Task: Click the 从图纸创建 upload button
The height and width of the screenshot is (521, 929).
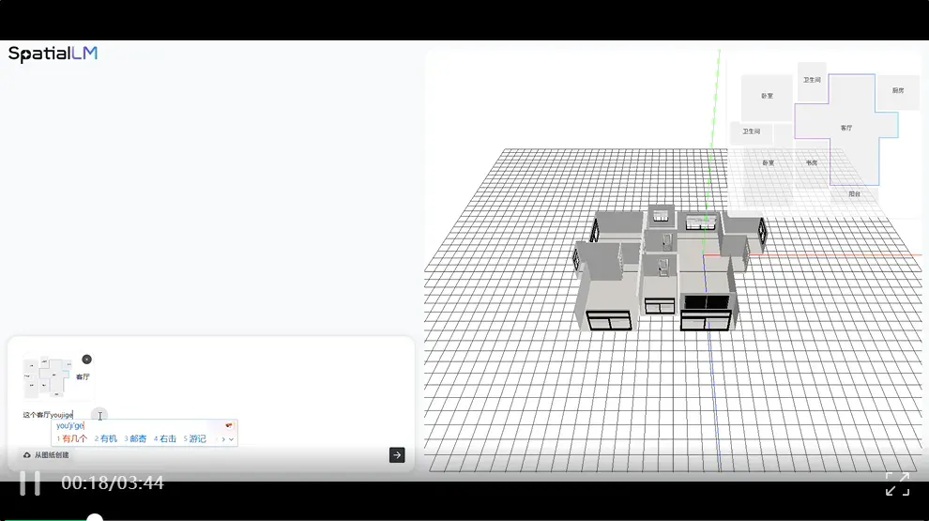Action: click(x=46, y=455)
